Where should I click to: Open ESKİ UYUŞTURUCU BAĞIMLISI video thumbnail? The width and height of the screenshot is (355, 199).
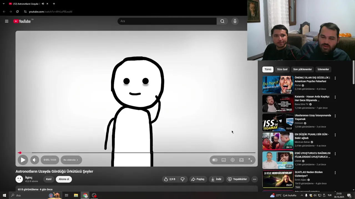278,160
